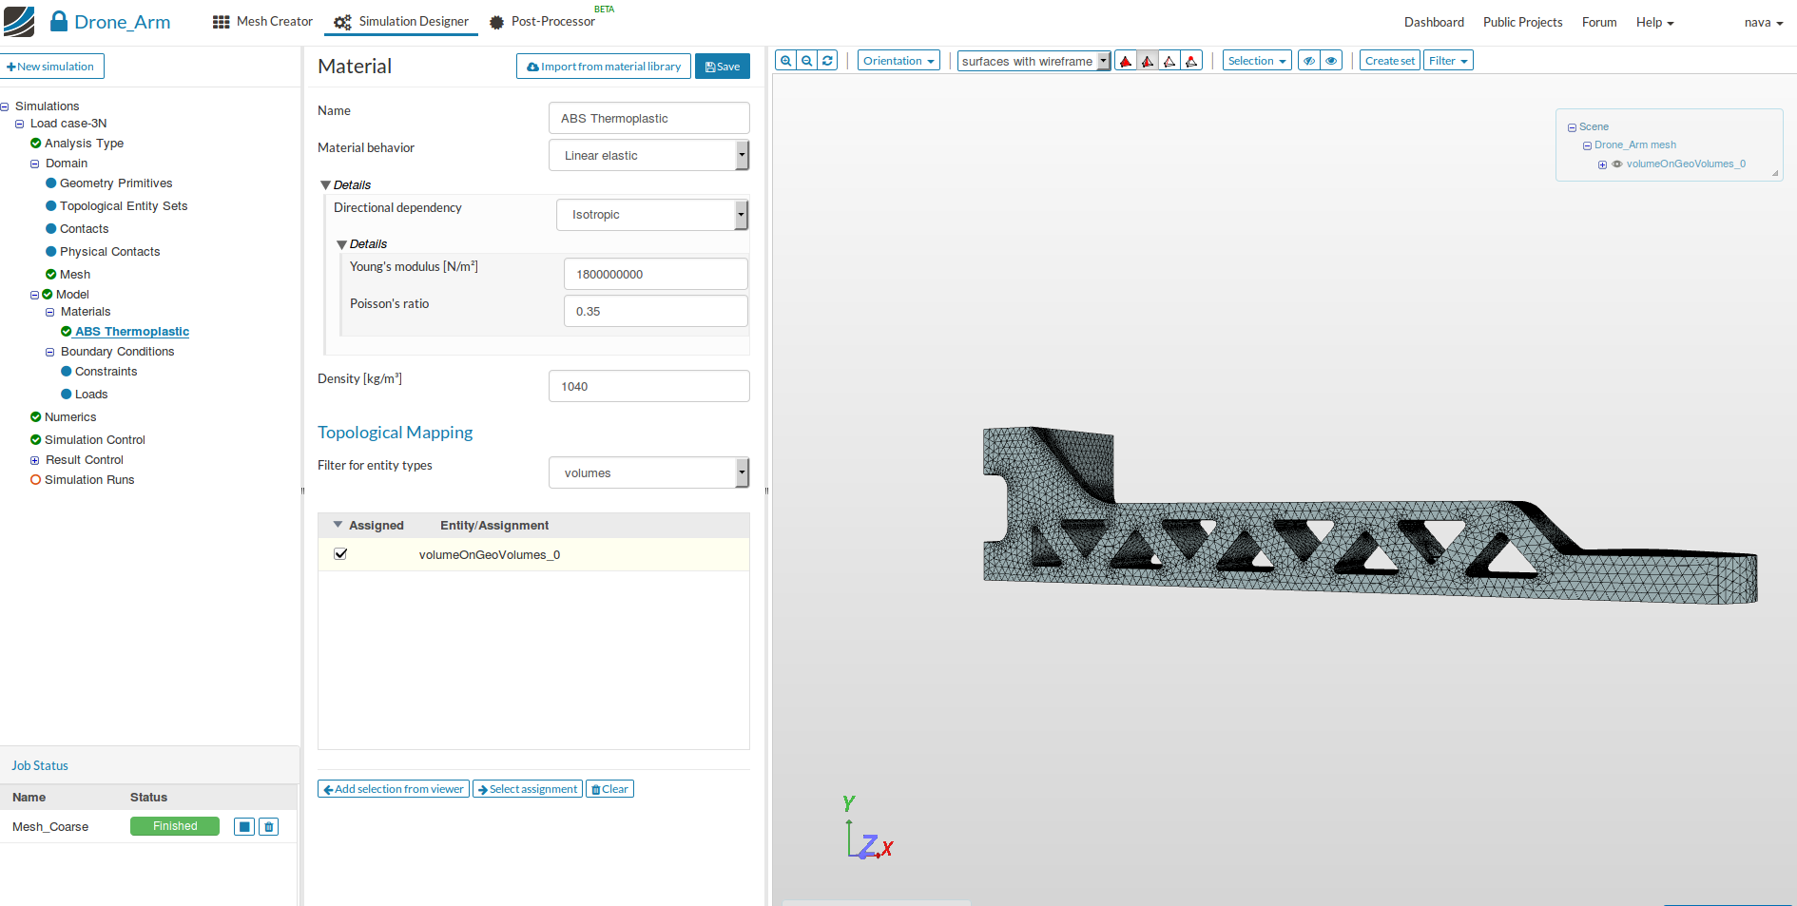Switch to the Mesh Creator tab
1797x906 pixels.
coord(262,22)
